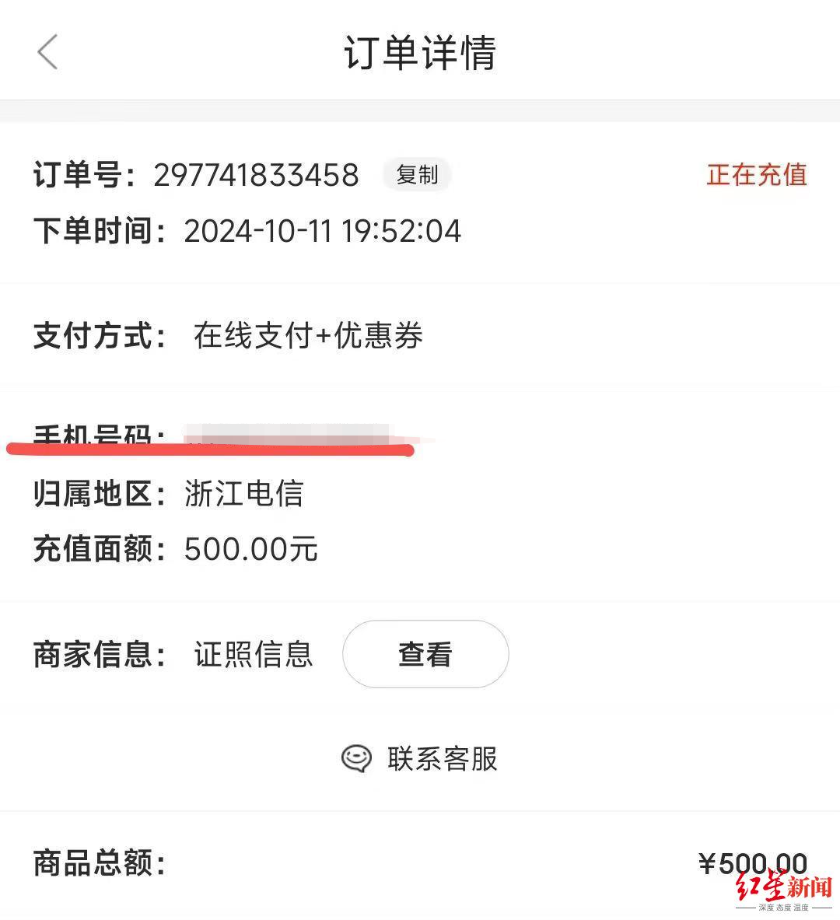Image resolution: width=840 pixels, height=920 pixels.
Task: Tap the 商品总额 label
Action: pyautogui.click(x=100, y=863)
